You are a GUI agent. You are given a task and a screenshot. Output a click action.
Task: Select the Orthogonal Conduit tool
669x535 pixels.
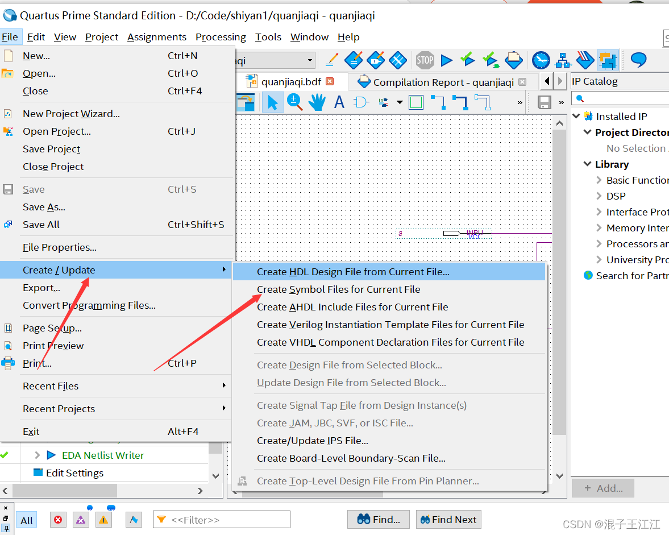(x=483, y=102)
